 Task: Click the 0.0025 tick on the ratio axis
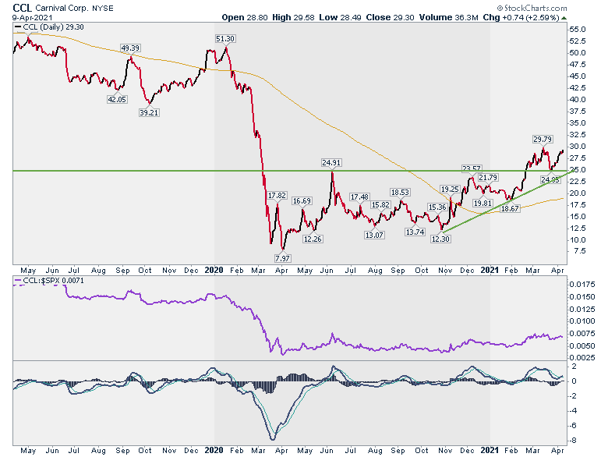[x=582, y=358]
